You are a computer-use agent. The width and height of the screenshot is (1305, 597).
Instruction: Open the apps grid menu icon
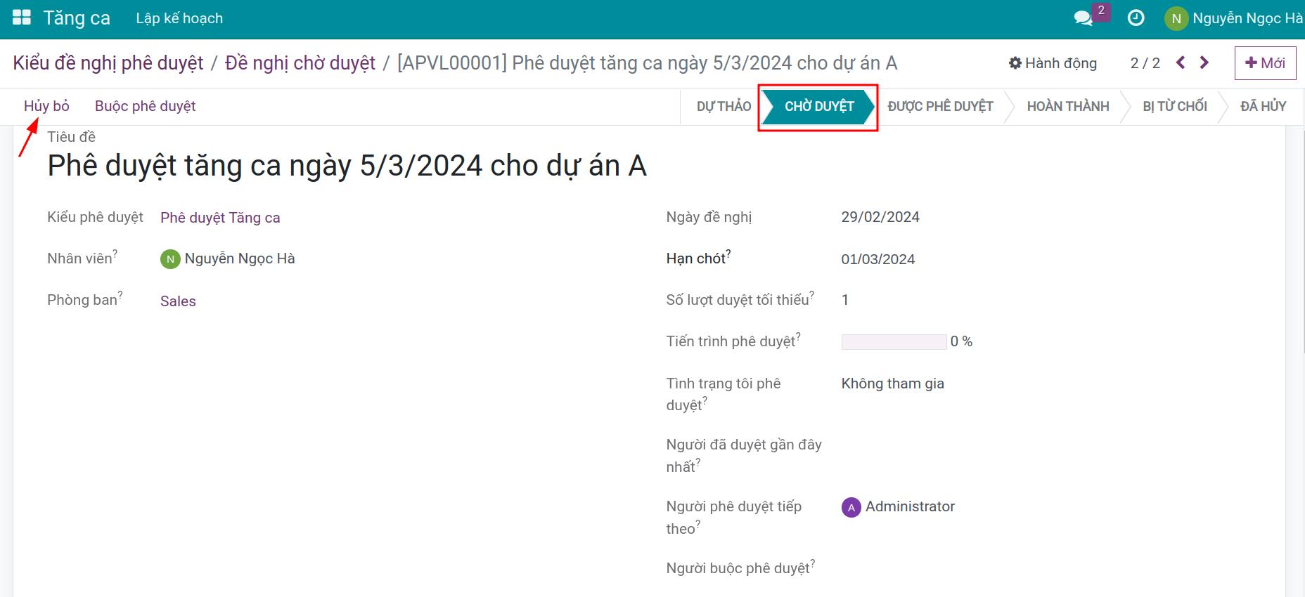click(22, 18)
